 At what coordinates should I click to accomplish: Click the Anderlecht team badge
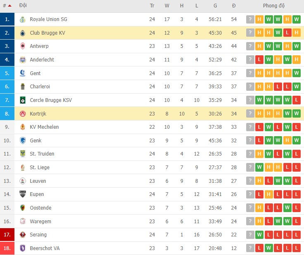click(x=23, y=60)
